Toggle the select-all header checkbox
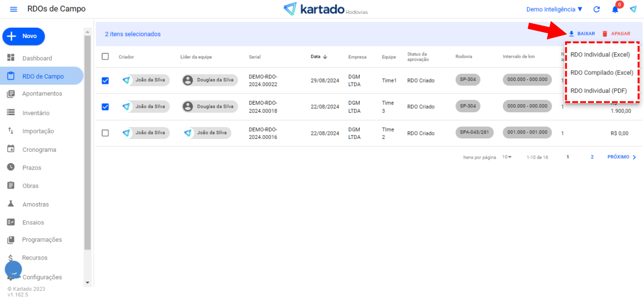The height and width of the screenshot is (305, 644). (x=105, y=56)
